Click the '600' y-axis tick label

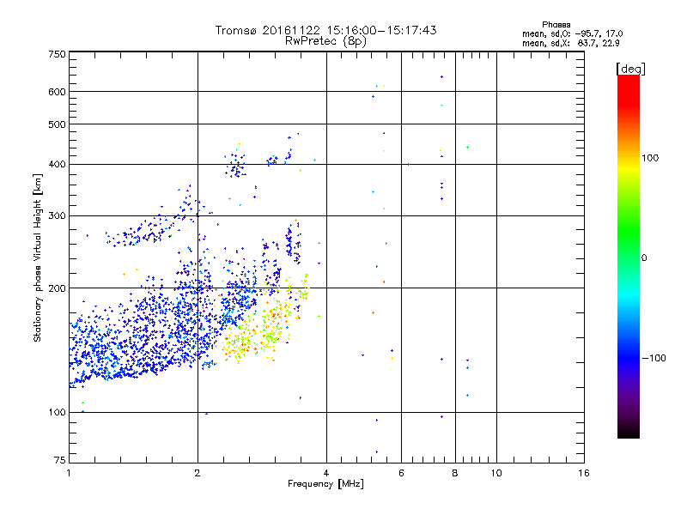(x=57, y=92)
